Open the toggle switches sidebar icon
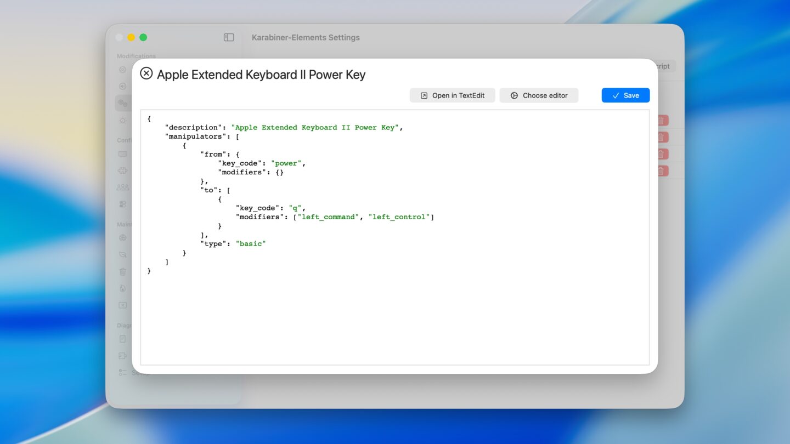The height and width of the screenshot is (444, 790). 123,204
